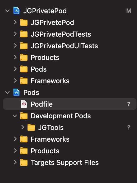Screen dimensions: 137x183
Task: Collapse the Development Pods group
Action: (15, 116)
